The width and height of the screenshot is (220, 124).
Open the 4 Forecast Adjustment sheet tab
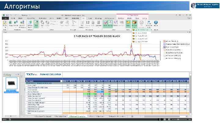pyautogui.click(x=97, y=116)
